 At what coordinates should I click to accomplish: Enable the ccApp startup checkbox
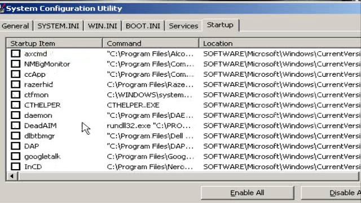[x=15, y=74]
